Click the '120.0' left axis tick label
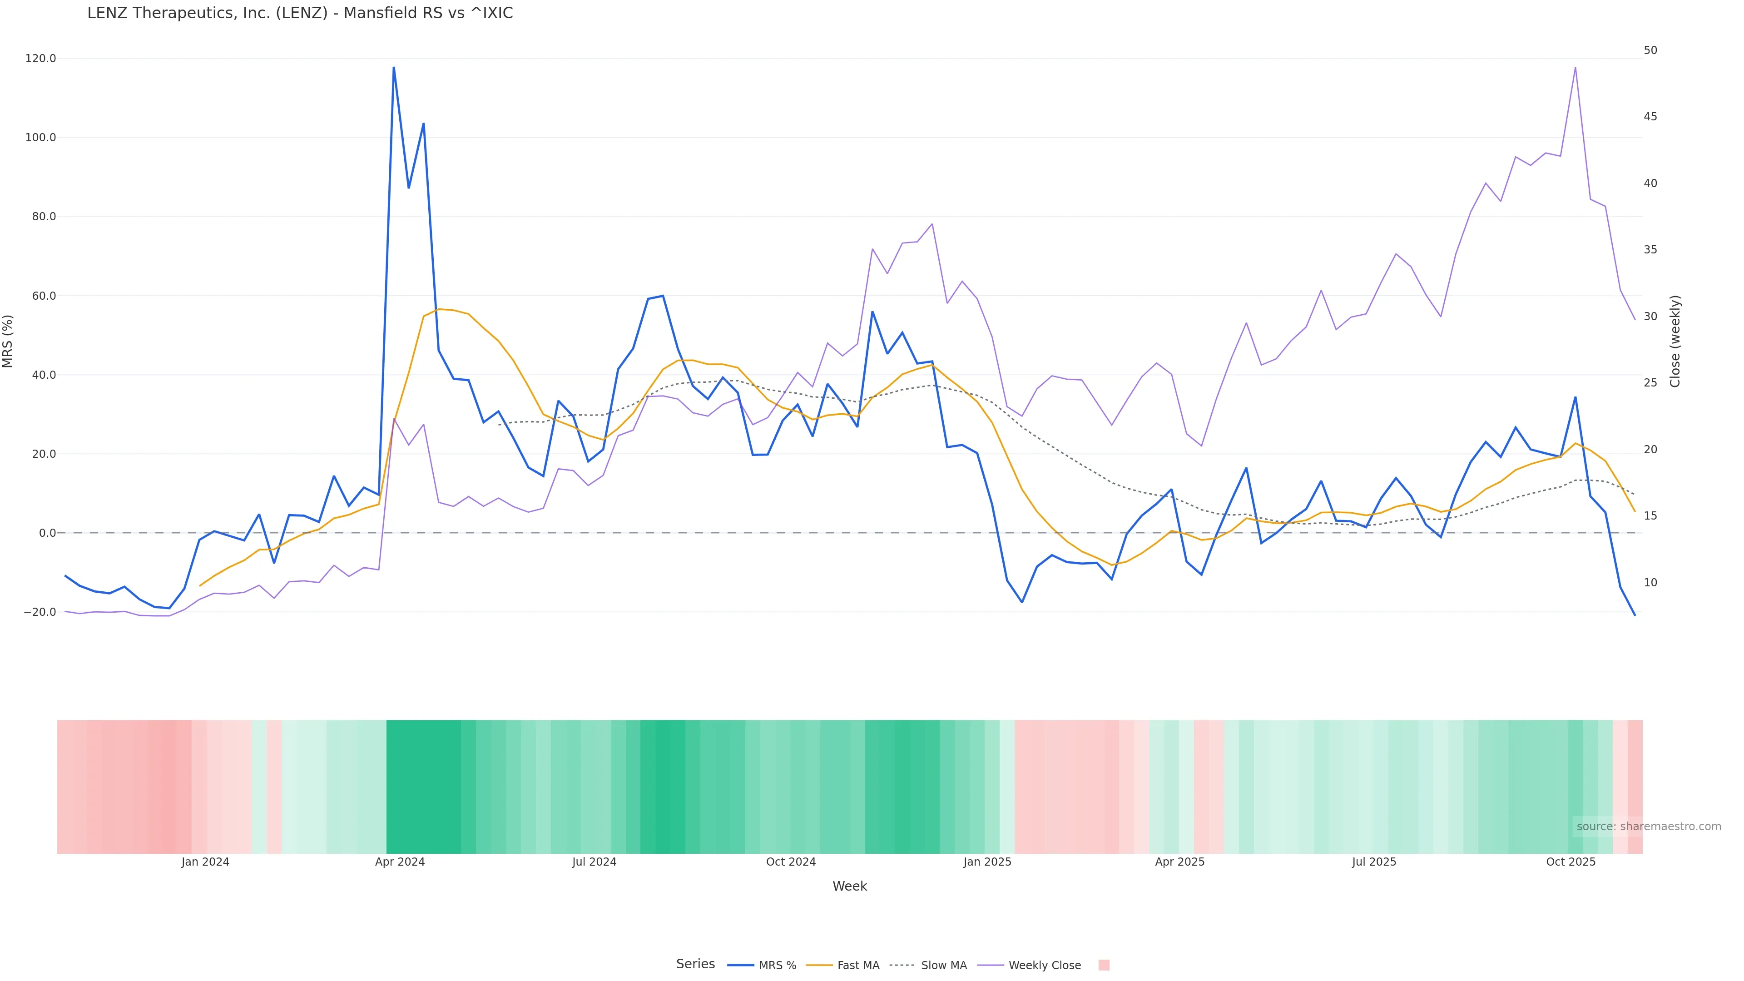The image size is (1744, 981). pos(40,59)
